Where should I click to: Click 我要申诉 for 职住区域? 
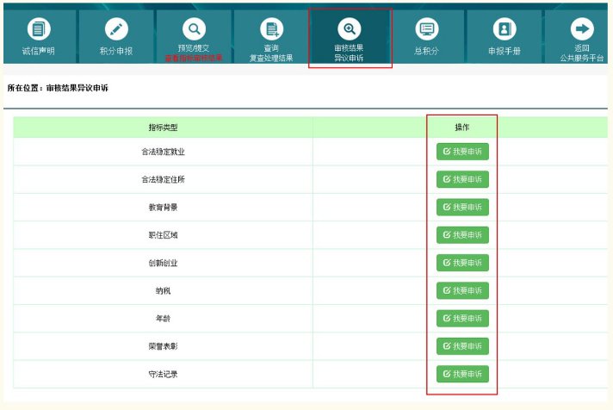(462, 235)
